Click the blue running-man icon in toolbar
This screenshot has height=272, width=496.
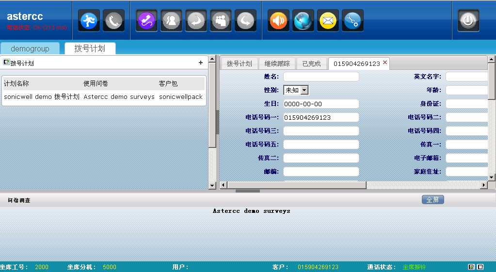89,21
